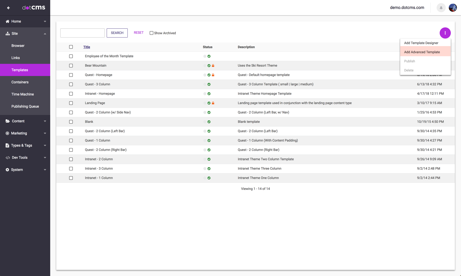Click the RESET link
The height and width of the screenshot is (276, 461).
click(x=139, y=33)
